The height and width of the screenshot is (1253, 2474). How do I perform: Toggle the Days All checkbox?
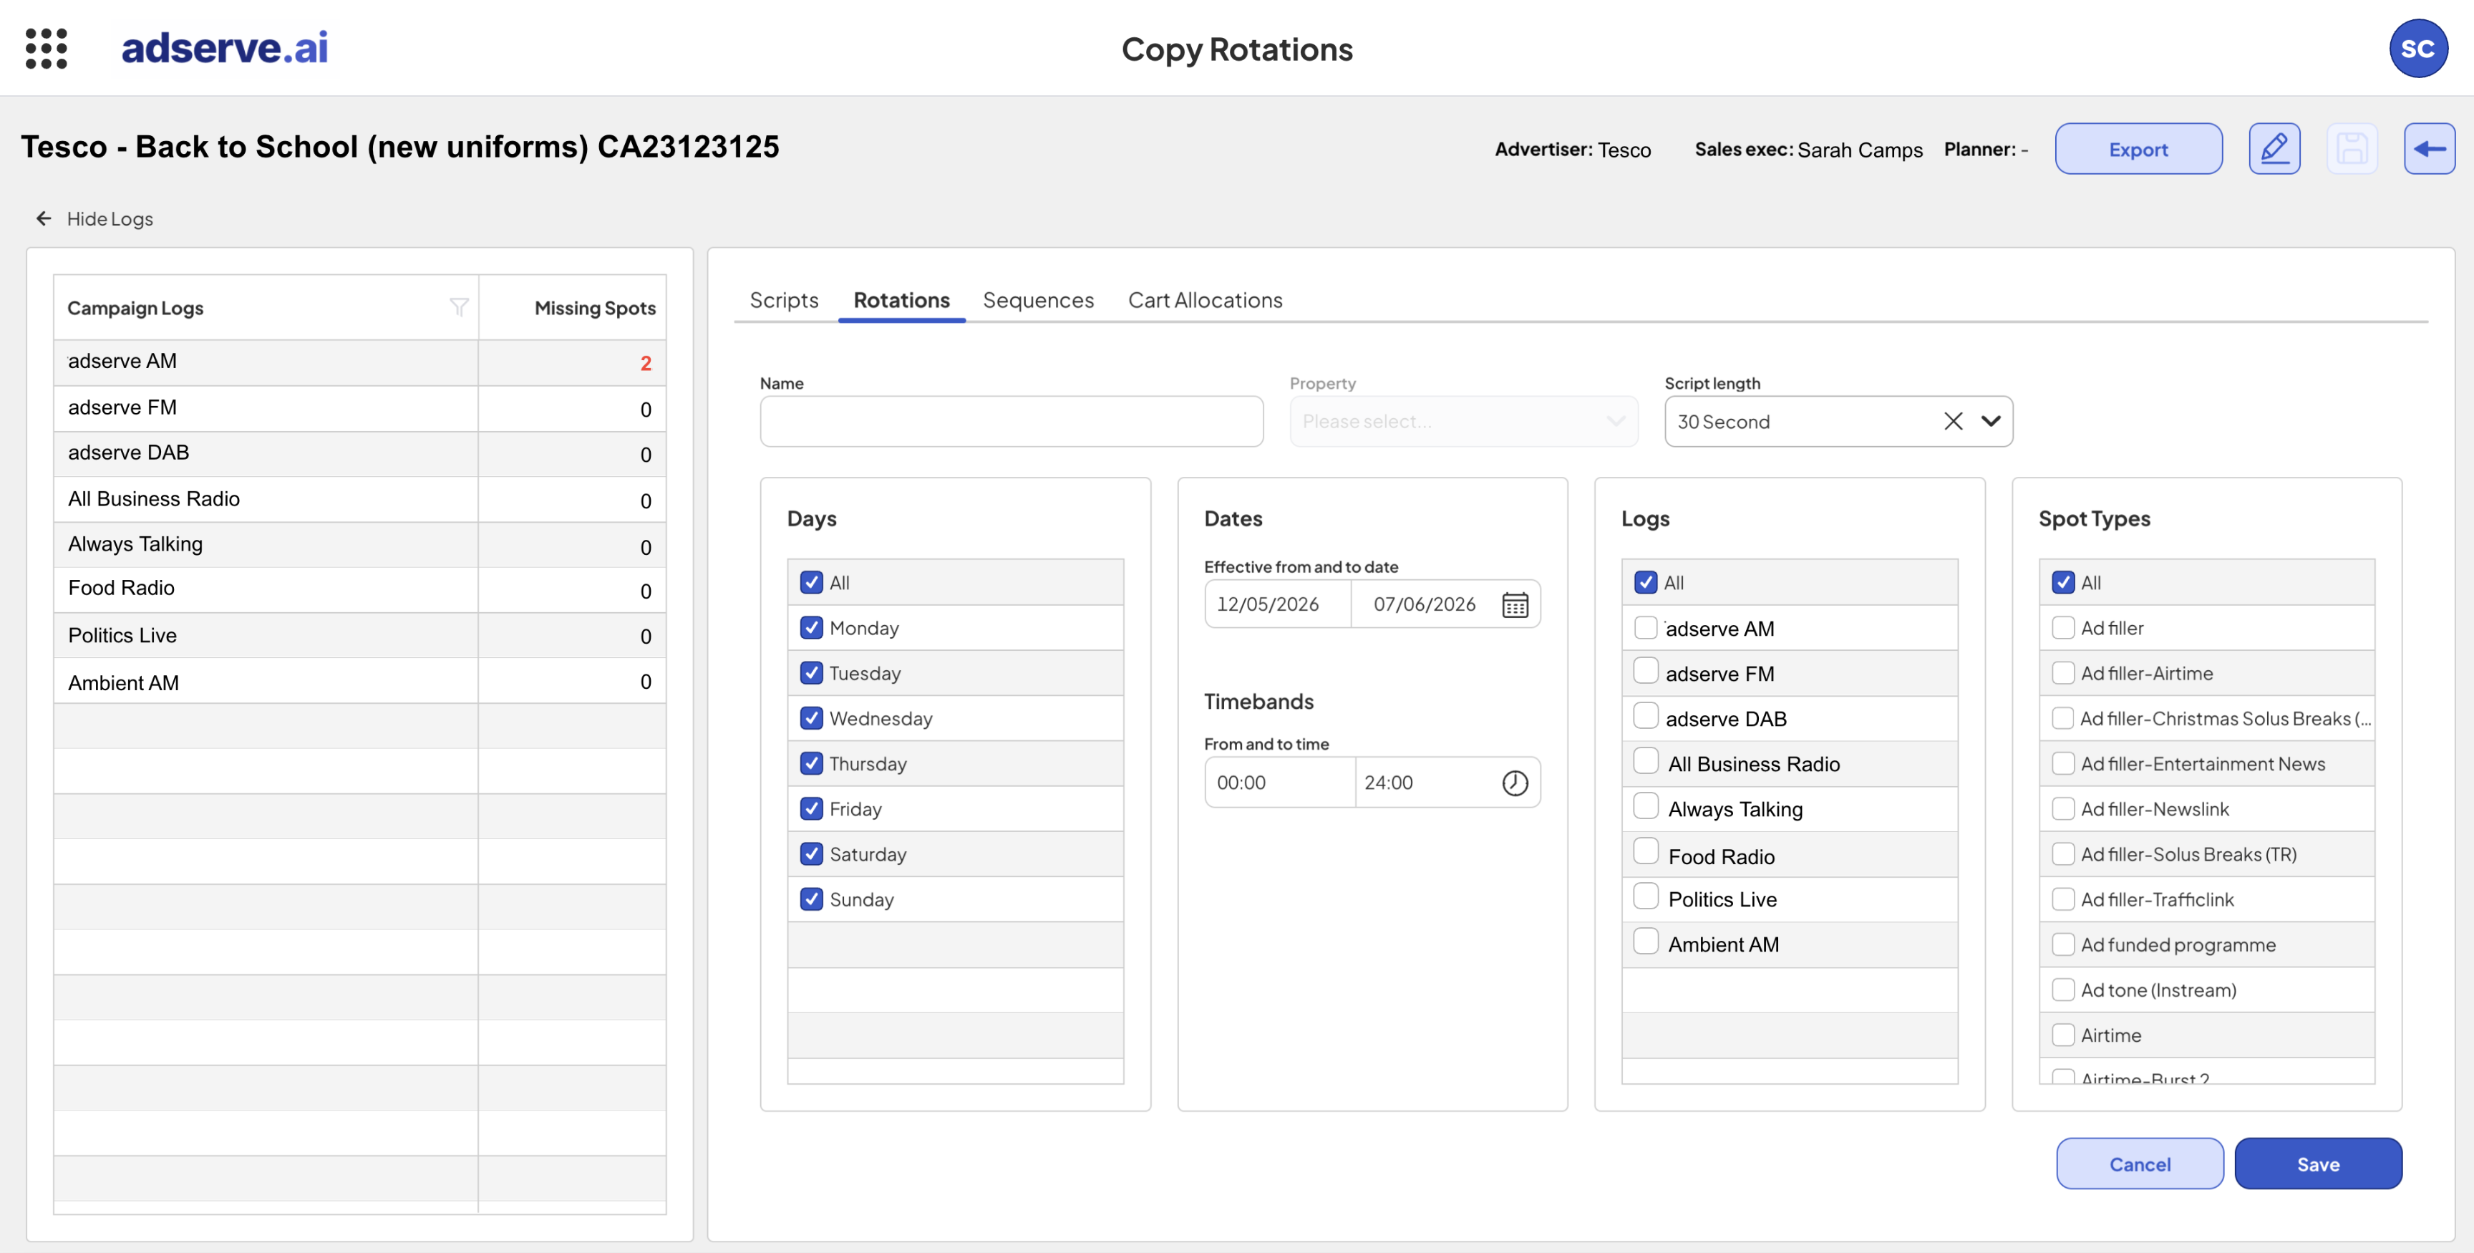(812, 584)
